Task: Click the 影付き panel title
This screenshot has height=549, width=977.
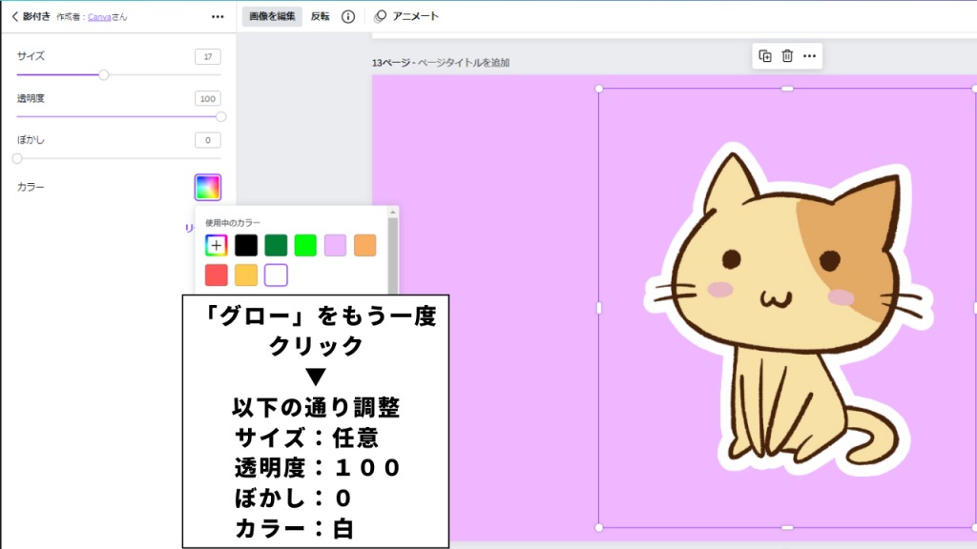Action: point(37,17)
